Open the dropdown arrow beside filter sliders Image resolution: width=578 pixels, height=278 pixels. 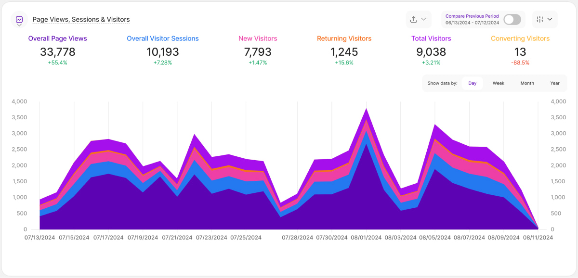(x=550, y=20)
